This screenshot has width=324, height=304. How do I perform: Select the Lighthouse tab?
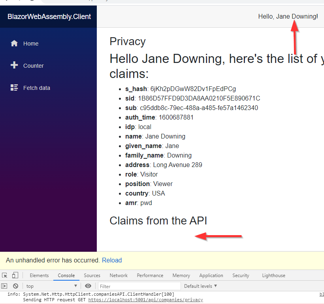[x=273, y=275]
